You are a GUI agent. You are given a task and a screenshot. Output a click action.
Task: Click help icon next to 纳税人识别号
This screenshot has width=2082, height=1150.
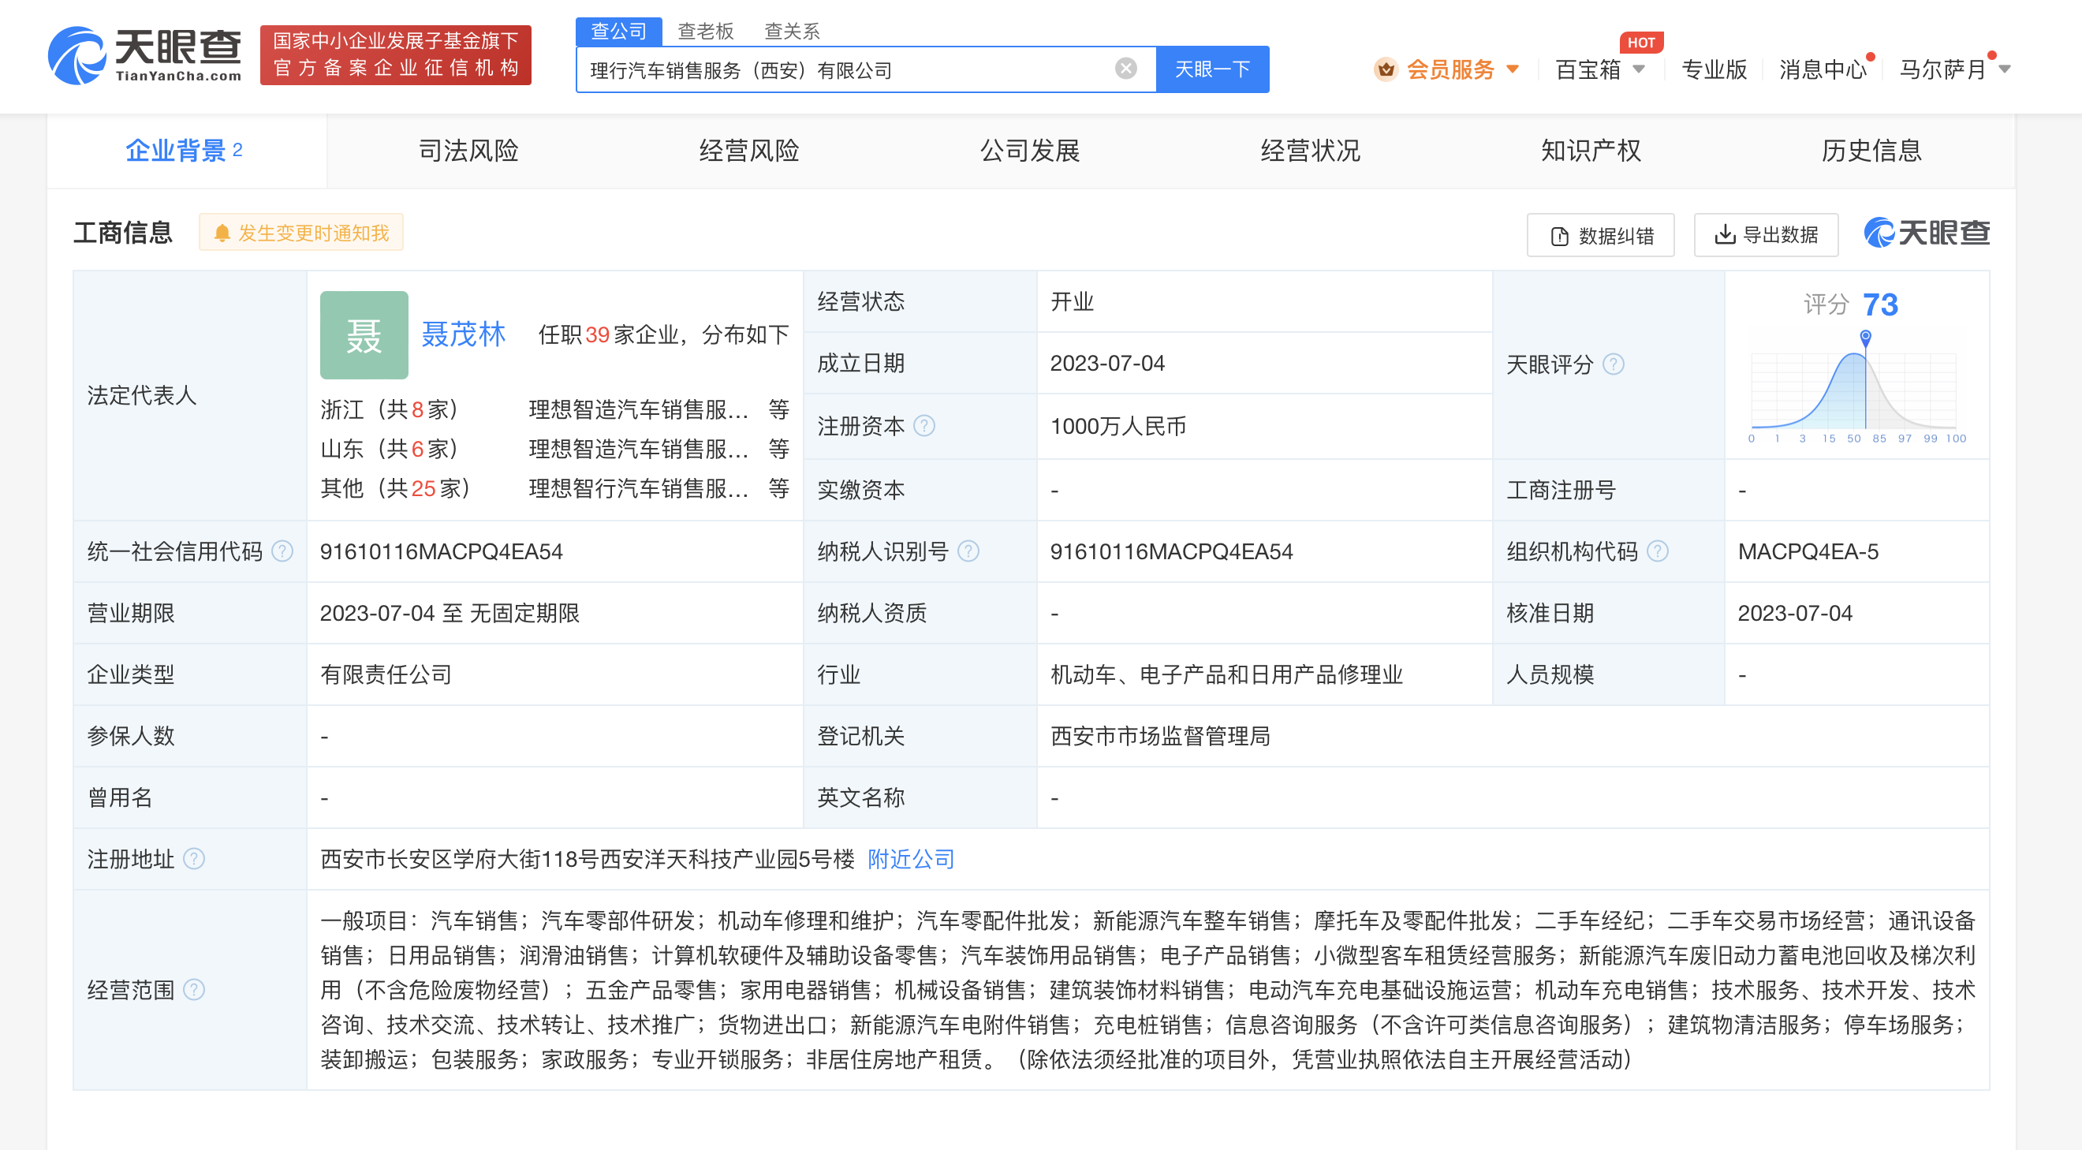pyautogui.click(x=968, y=551)
